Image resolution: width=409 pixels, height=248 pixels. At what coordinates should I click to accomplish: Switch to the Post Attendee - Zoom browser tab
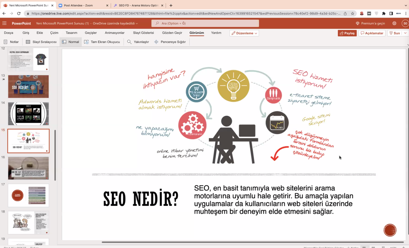83,6
